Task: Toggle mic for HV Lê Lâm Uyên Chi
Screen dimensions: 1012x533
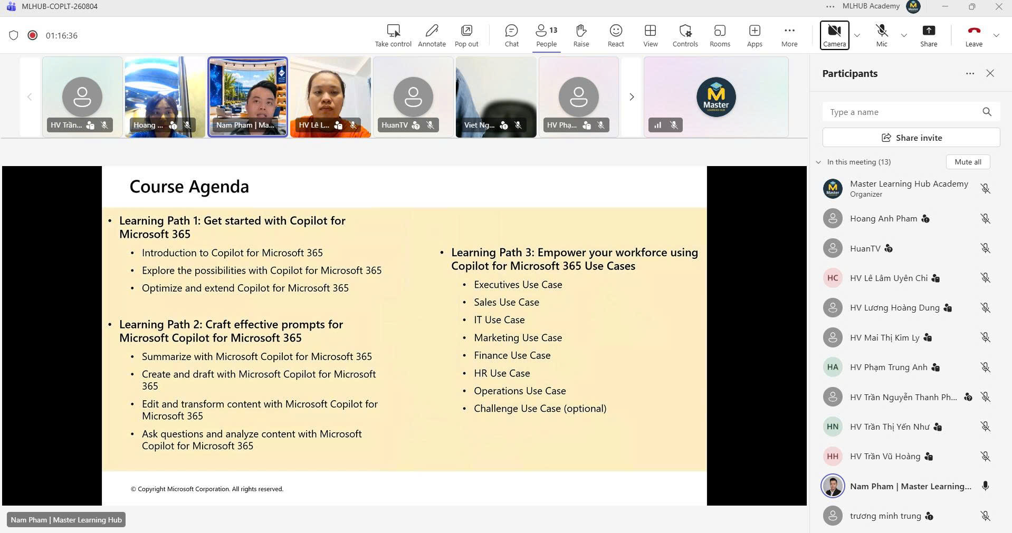Action: pyautogui.click(x=985, y=278)
